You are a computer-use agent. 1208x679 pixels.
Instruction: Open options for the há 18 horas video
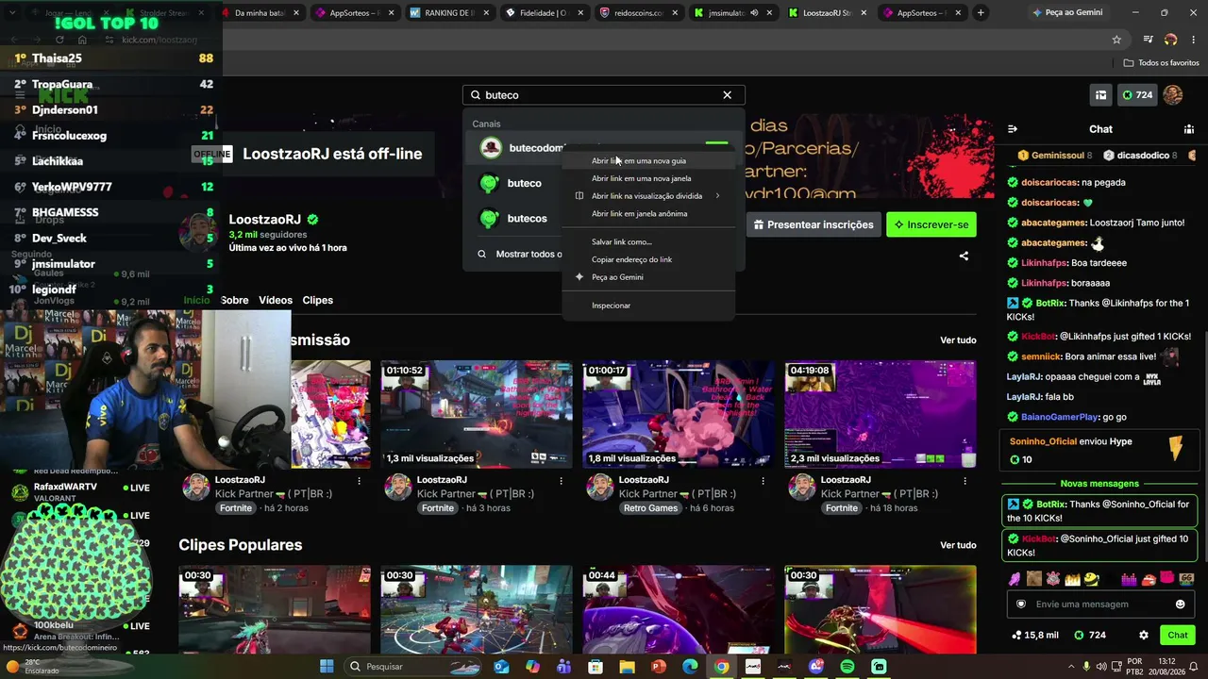pos(965,481)
